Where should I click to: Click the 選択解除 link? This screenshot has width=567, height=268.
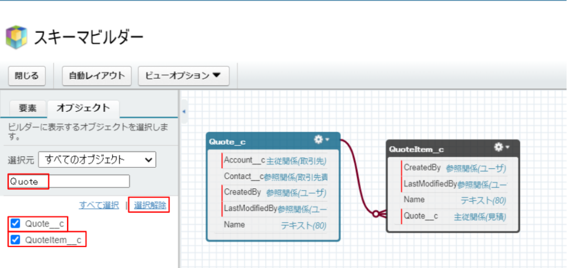[x=150, y=205]
